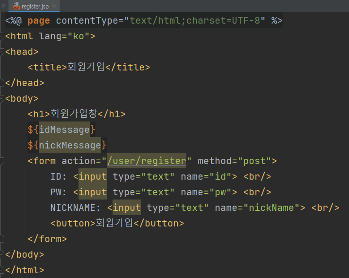Click the opening <title> tag
The width and height of the screenshot is (349, 278).
pos(47,67)
